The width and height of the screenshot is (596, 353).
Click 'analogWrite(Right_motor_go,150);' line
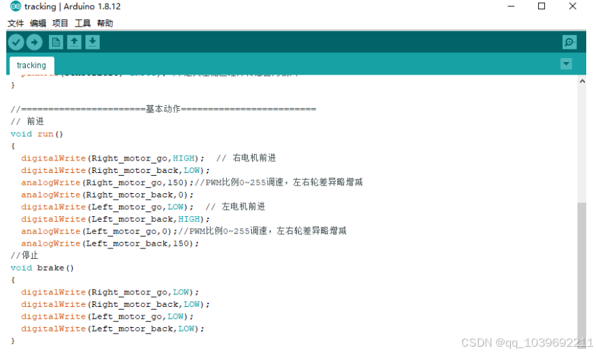click(x=107, y=183)
